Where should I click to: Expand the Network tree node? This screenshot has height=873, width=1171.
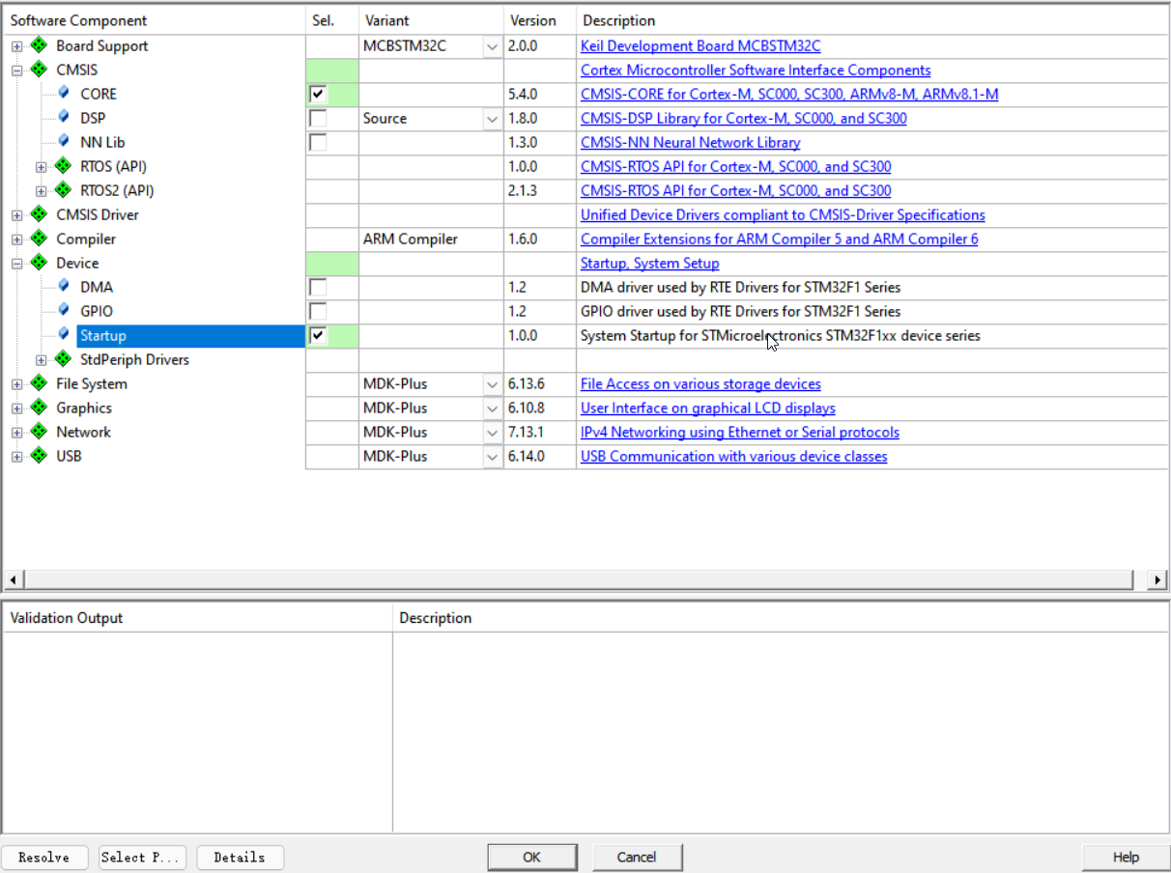(16, 433)
